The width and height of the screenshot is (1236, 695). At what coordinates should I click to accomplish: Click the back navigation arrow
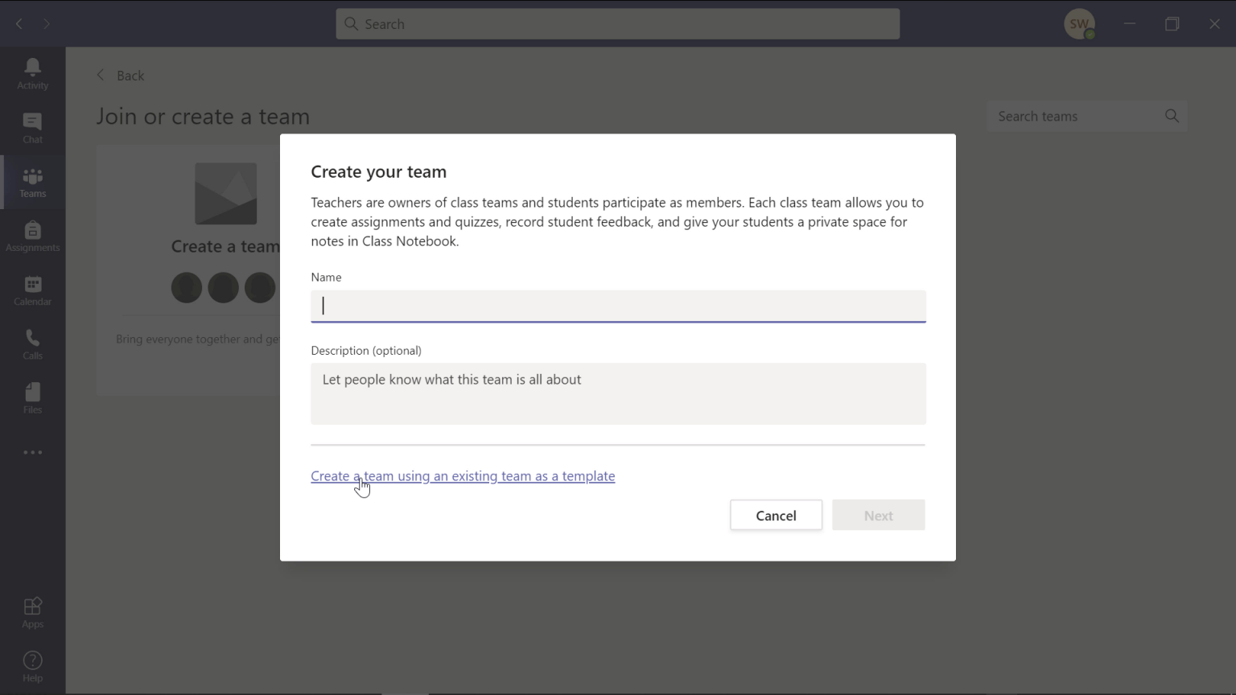tap(19, 23)
